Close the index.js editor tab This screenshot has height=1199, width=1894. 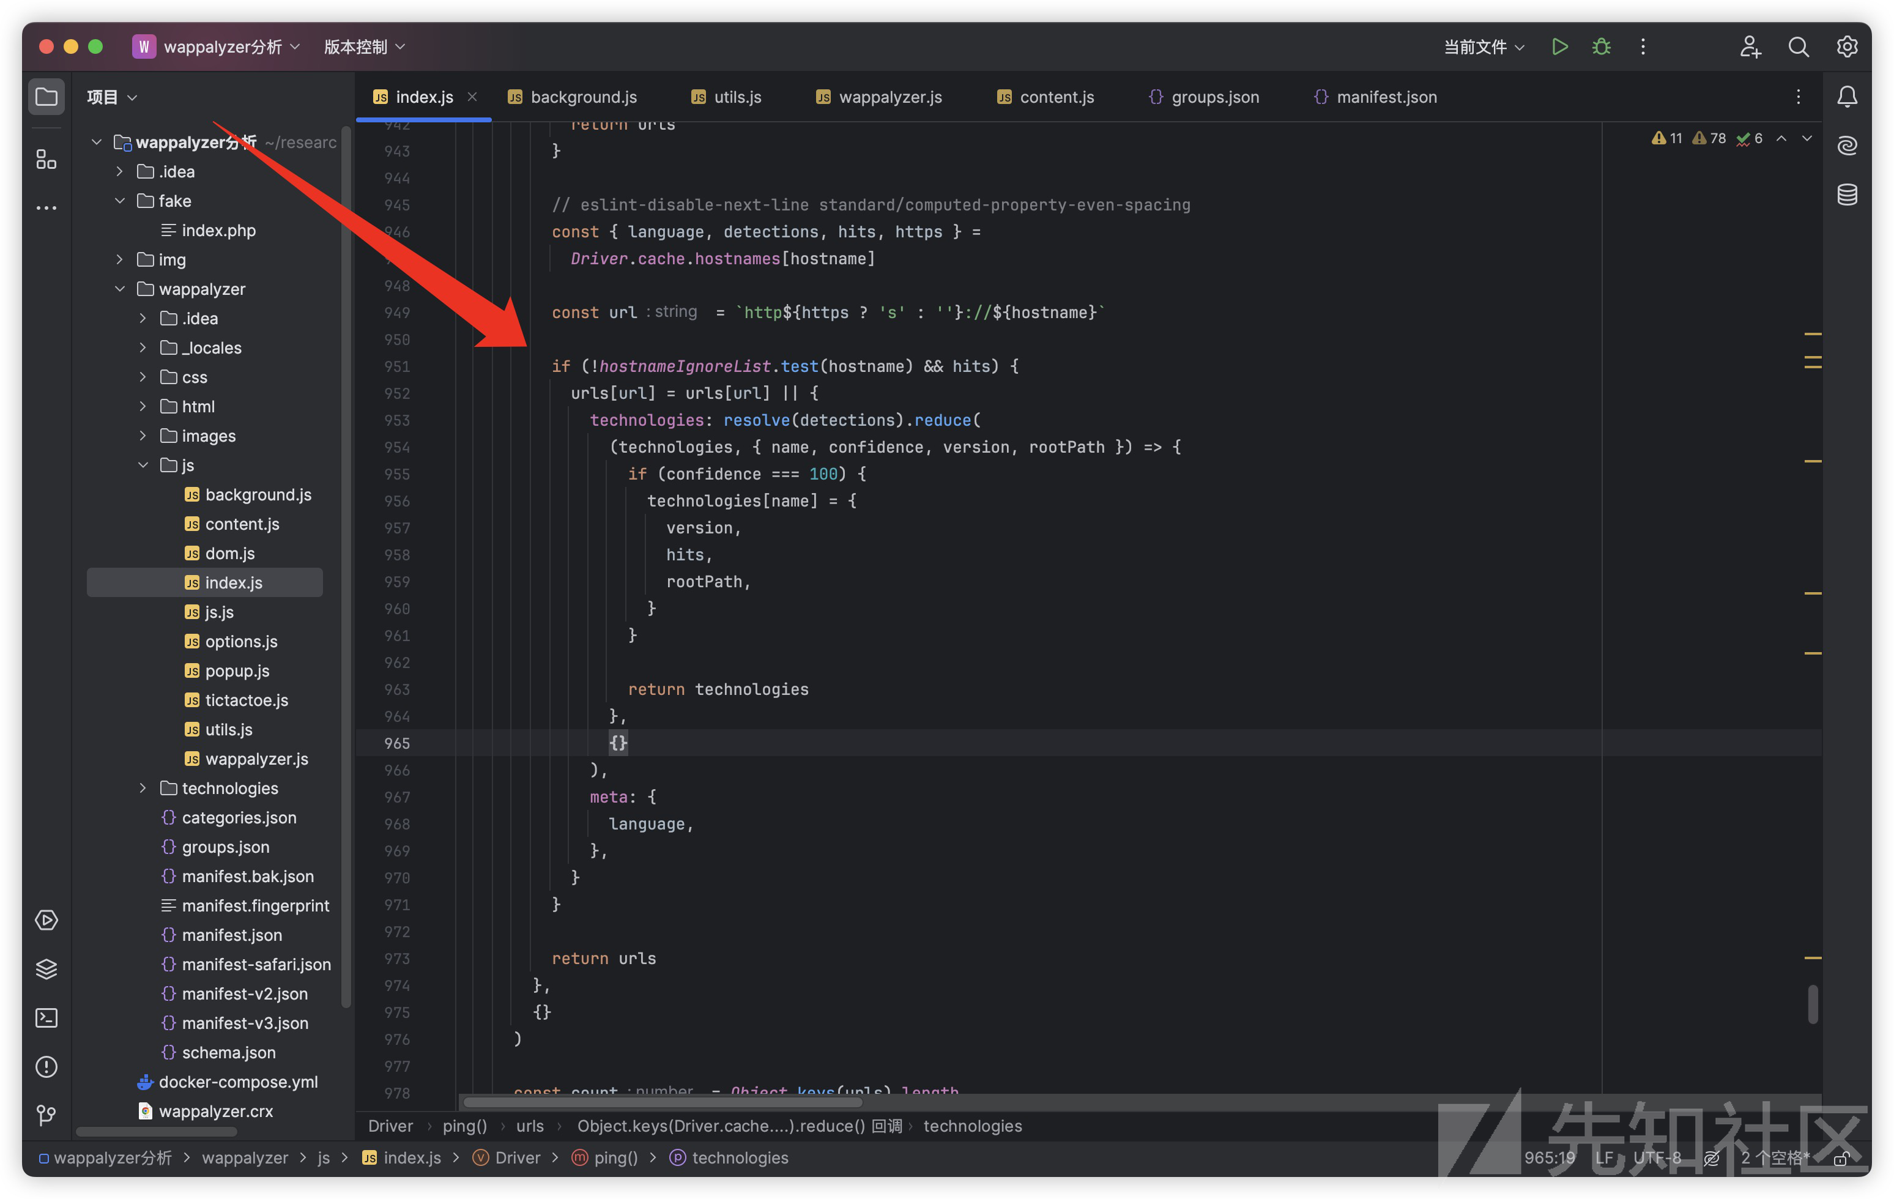tap(472, 97)
